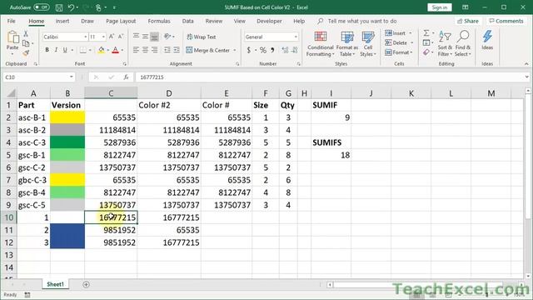This screenshot has height=300, width=533.
Task: Toggle Italic formatting
Action: 56,50
